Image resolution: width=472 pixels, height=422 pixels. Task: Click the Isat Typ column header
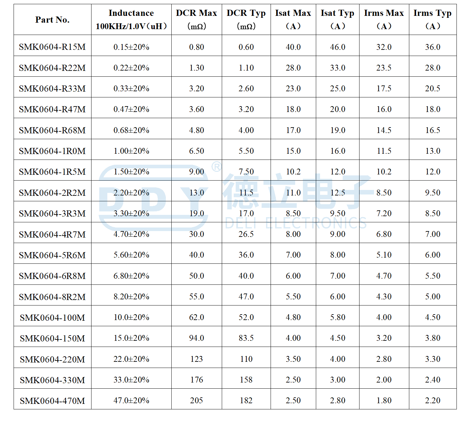pyautogui.click(x=338, y=19)
